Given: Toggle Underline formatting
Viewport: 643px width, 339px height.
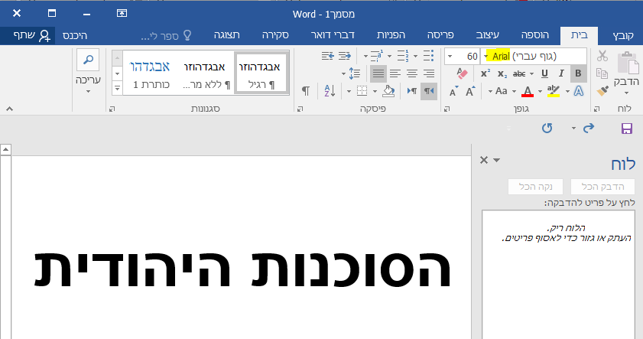Looking at the screenshot, I should (x=544, y=73).
